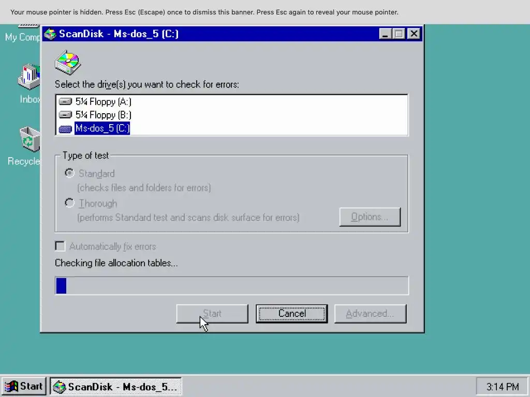Click 'Checking file allocation tables...' status text
Image resolution: width=530 pixels, height=397 pixels.
point(116,263)
